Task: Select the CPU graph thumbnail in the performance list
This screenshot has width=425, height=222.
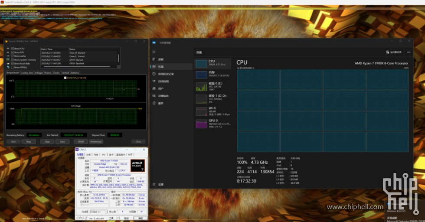Action: (x=201, y=64)
